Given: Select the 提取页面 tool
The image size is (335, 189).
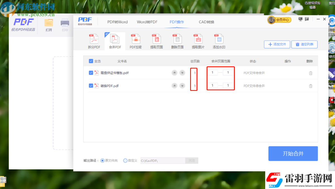Looking at the screenshot, I should (156, 40).
